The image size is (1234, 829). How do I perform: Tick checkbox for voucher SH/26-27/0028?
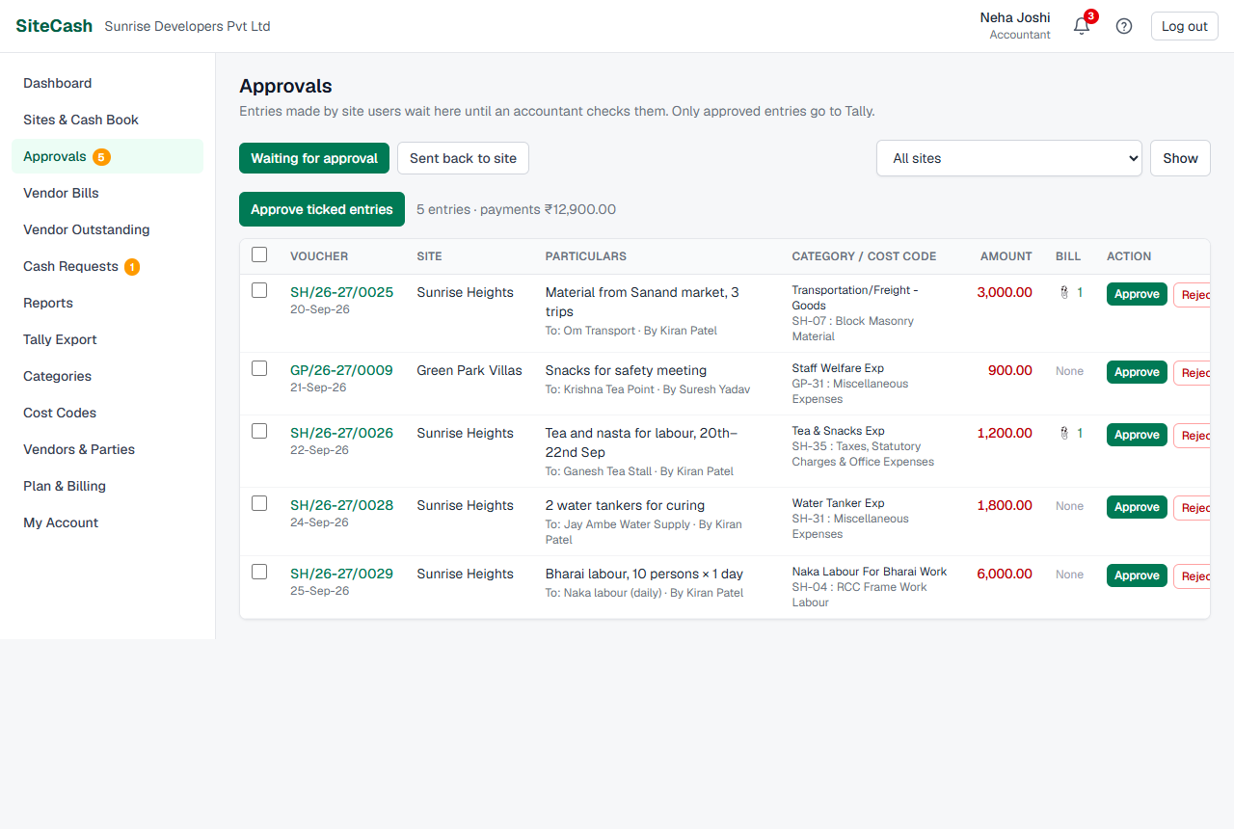click(x=259, y=503)
